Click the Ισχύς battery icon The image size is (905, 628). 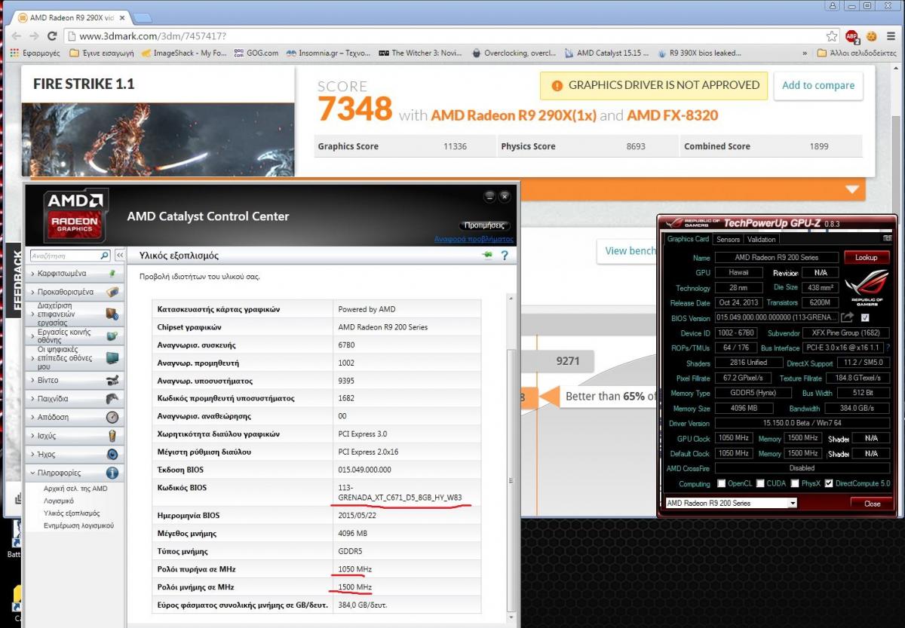(112, 436)
